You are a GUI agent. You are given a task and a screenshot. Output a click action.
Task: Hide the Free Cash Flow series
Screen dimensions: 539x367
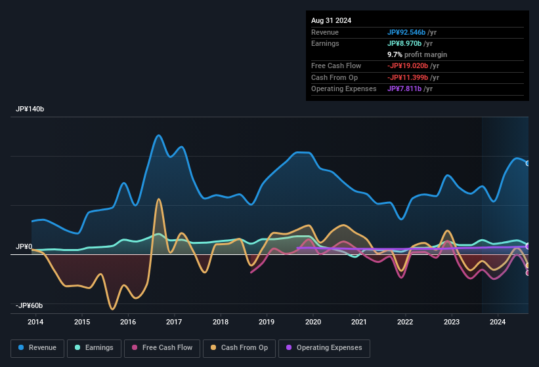tap(163, 348)
